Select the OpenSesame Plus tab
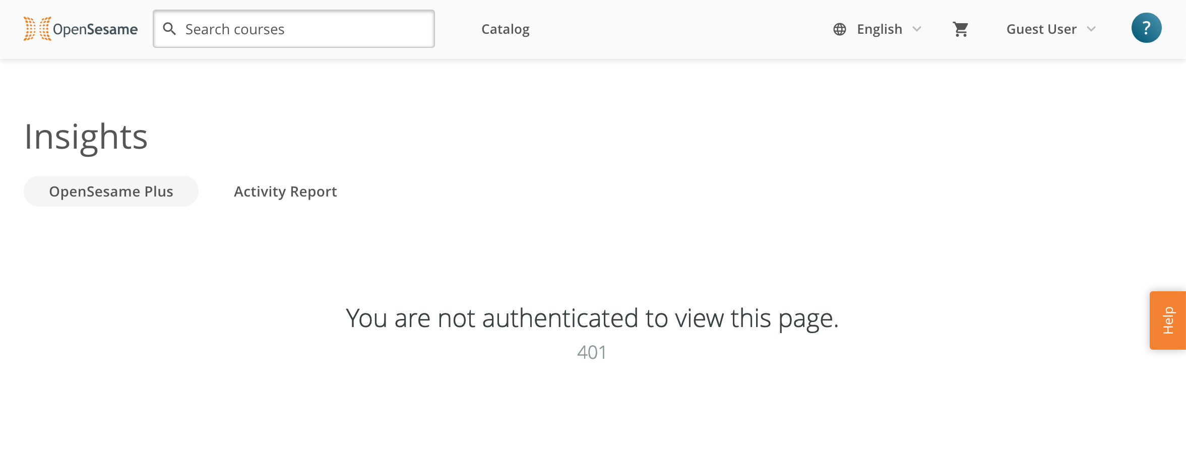 click(111, 191)
